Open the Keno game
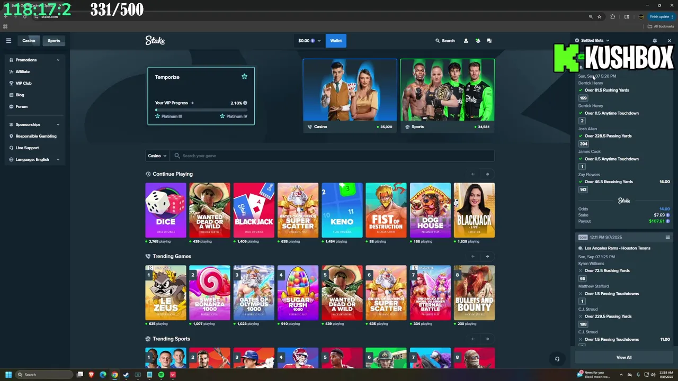678x381 pixels. coord(342,210)
